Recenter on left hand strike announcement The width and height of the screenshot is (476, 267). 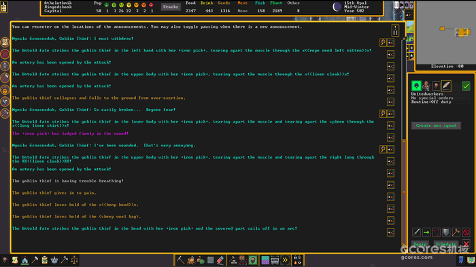tap(391, 54)
